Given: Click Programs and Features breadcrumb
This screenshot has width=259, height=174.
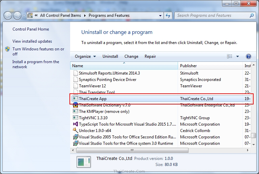Looking at the screenshot, I should pyautogui.click(x=109, y=15).
